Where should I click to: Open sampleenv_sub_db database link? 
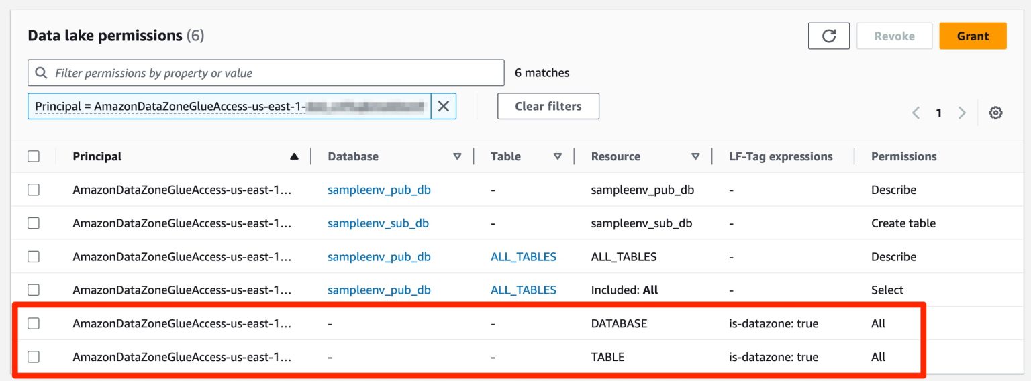tap(378, 223)
